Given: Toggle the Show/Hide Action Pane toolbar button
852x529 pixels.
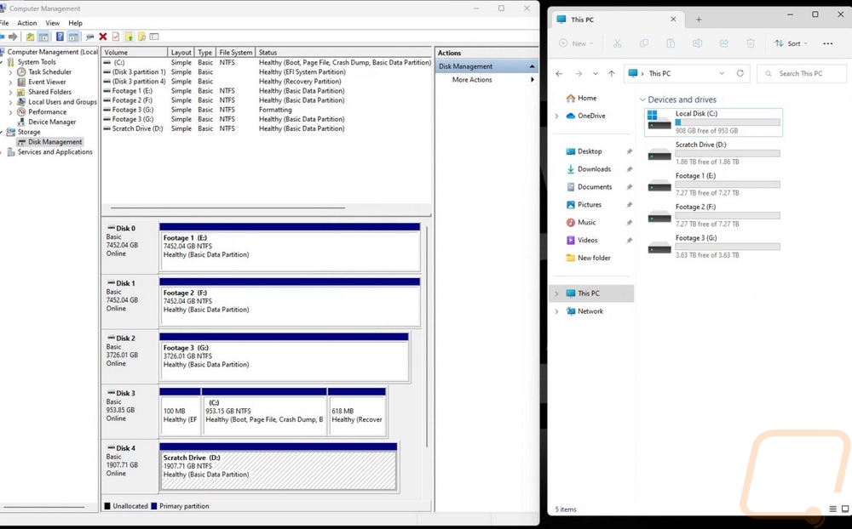Looking at the screenshot, I should coord(73,37).
